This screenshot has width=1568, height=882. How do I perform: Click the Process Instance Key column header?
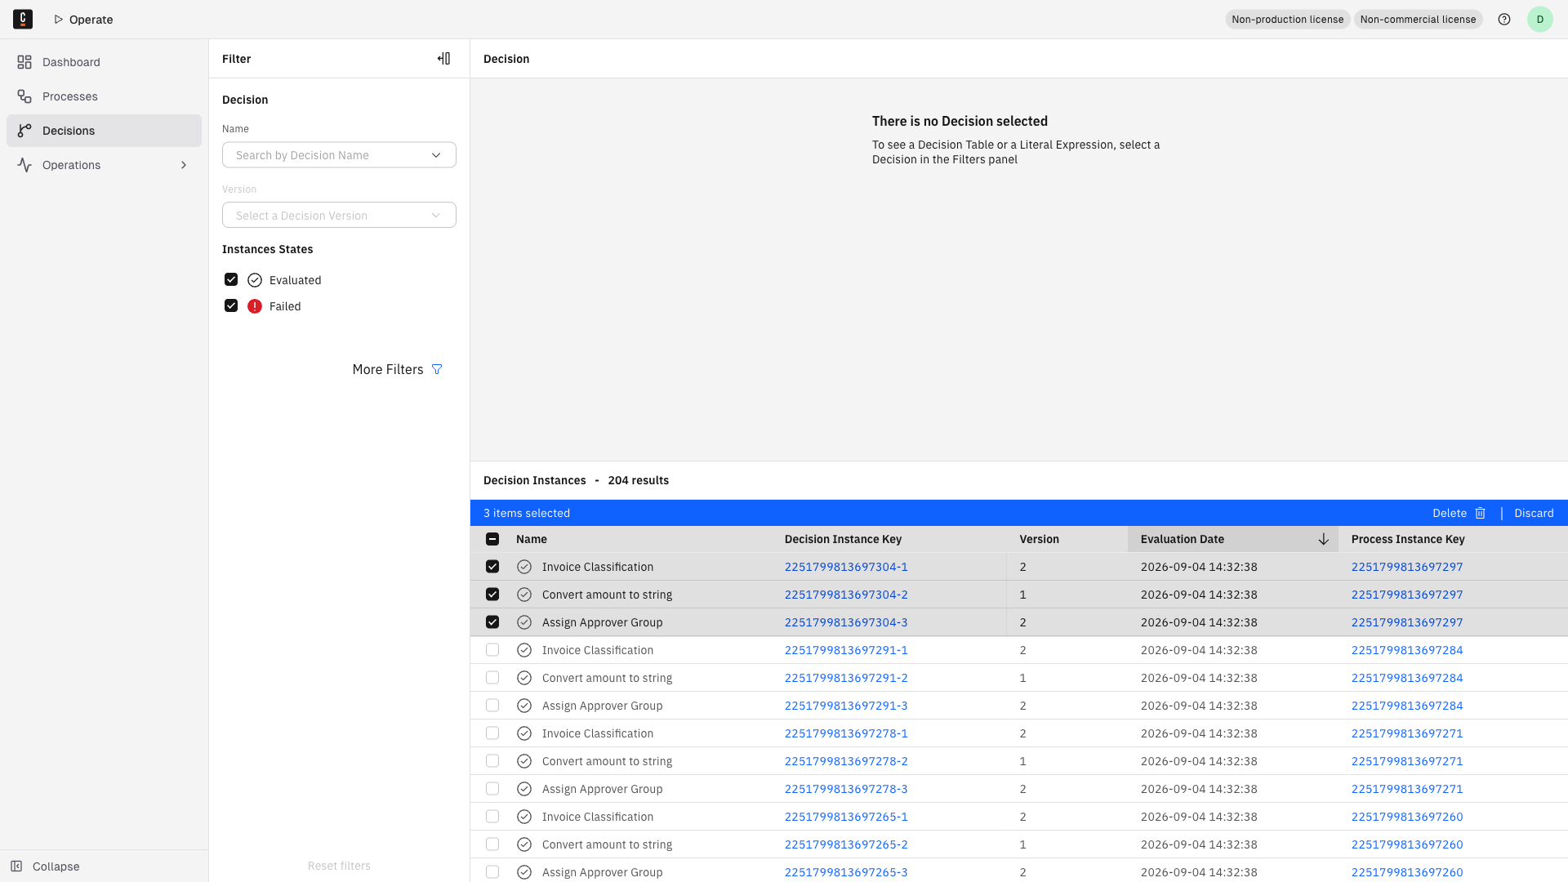pos(1408,539)
